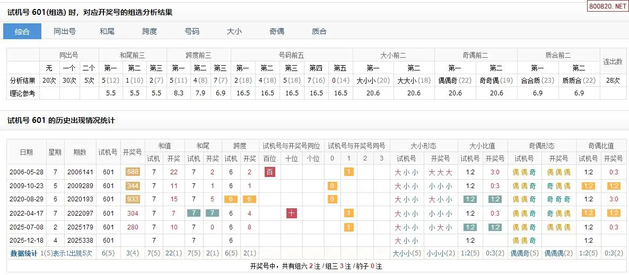The width and height of the screenshot is (629, 275).
Task: Click the orange 933 draw number badge
Action: point(133,200)
